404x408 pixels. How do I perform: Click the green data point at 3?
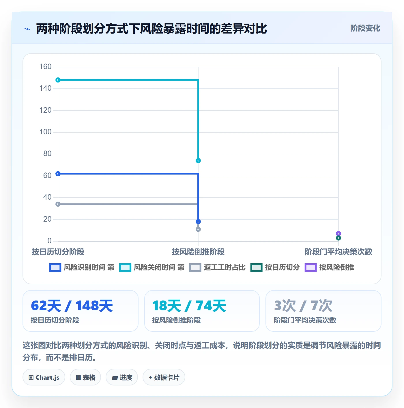(x=338, y=238)
